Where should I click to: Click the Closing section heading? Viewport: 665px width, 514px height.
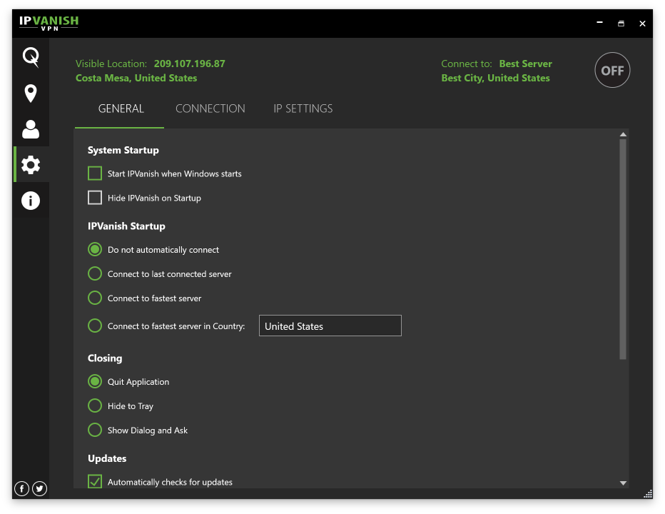point(105,358)
